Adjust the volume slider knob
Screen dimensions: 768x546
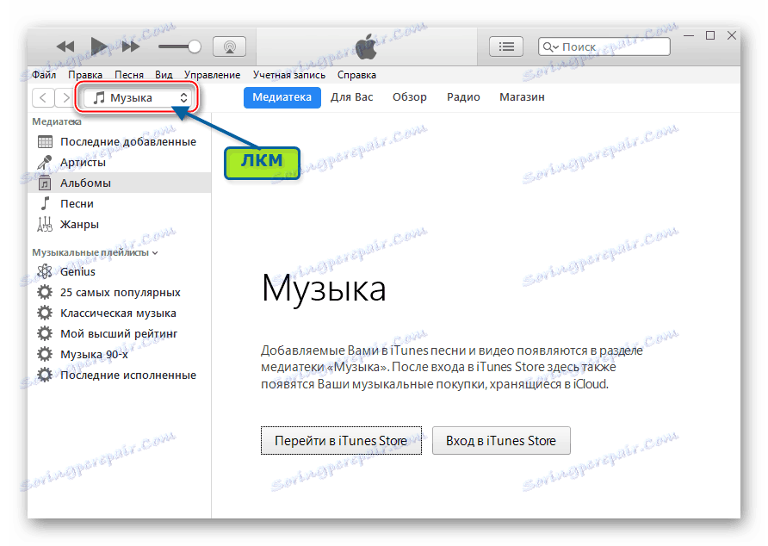[195, 47]
